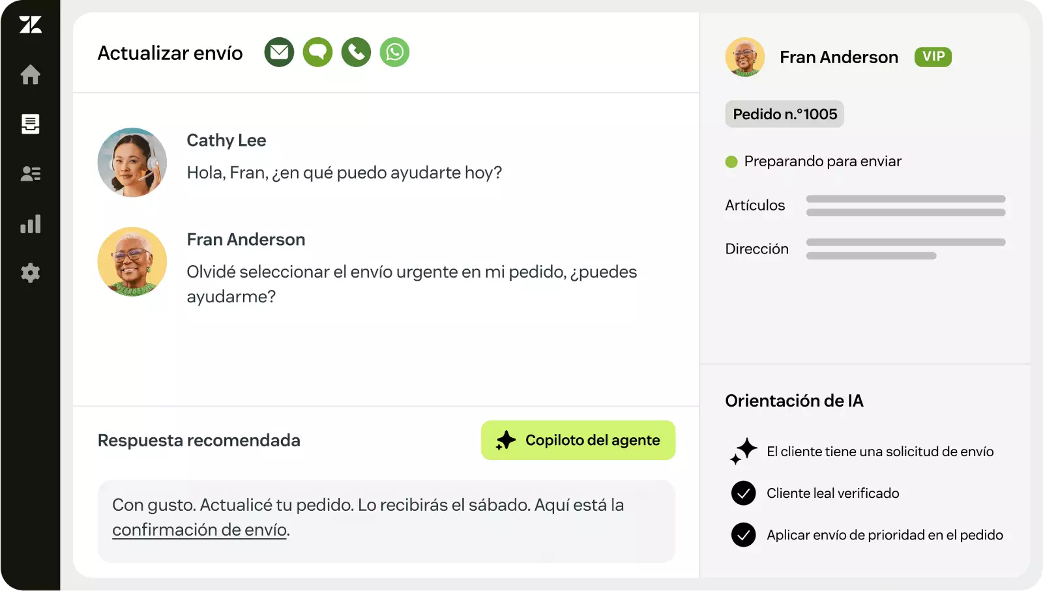Select the chat channel icon
The width and height of the screenshot is (1043, 591).
[317, 52]
